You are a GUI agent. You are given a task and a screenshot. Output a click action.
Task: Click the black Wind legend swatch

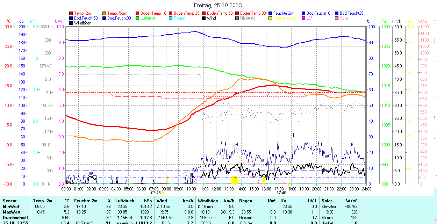pos(204,18)
